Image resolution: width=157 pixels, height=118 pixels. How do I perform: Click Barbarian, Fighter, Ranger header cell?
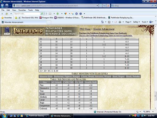[x=67, y=77]
